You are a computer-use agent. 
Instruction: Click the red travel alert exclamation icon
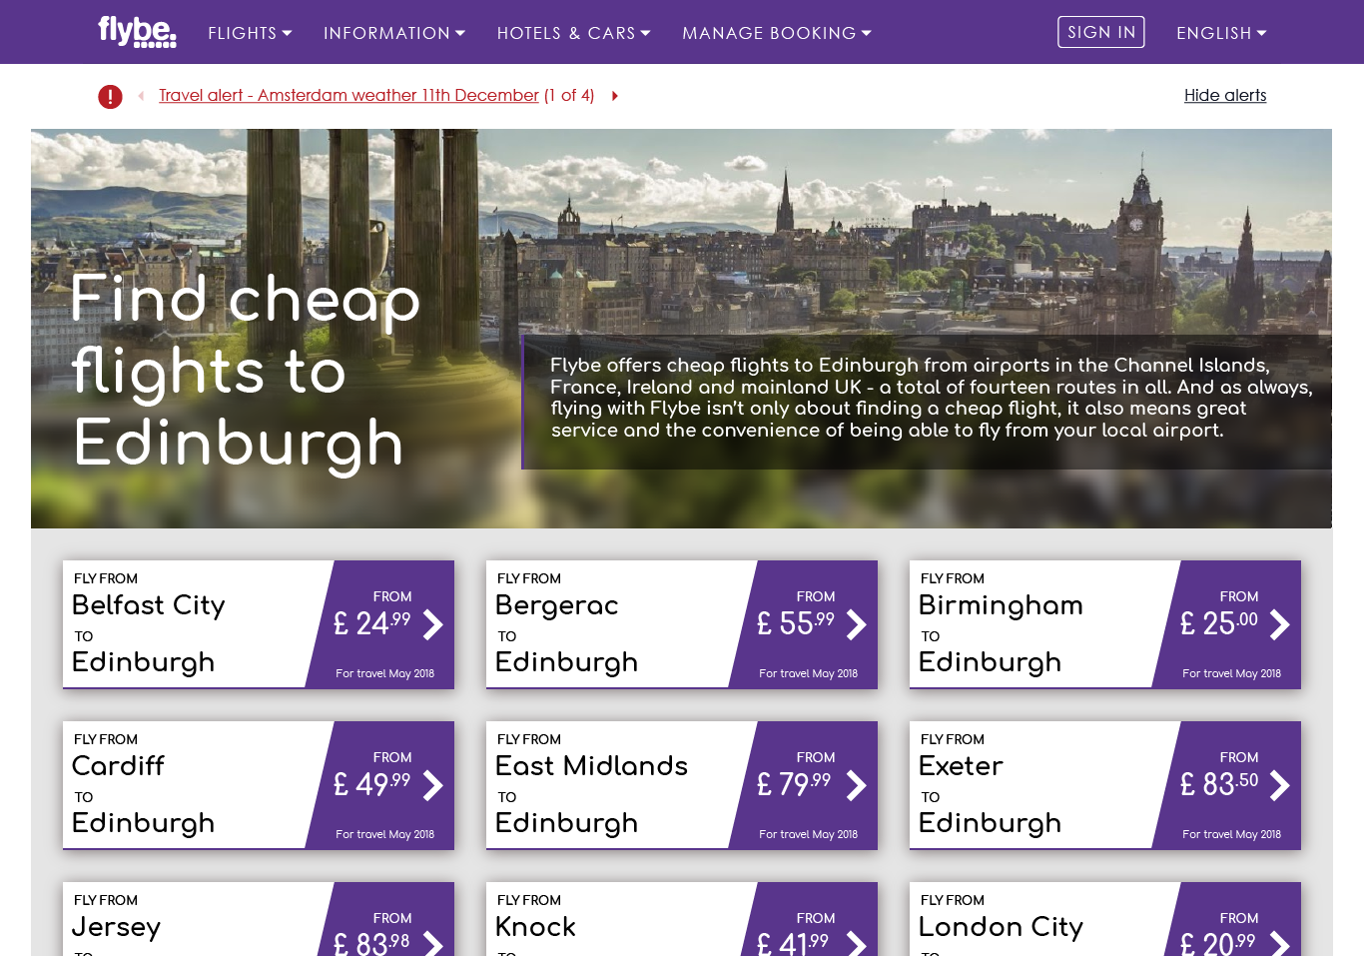pos(110,96)
